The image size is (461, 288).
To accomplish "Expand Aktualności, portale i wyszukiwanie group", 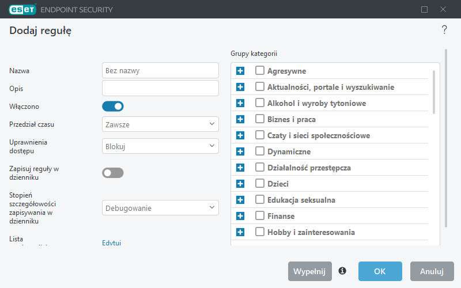I will [240, 87].
